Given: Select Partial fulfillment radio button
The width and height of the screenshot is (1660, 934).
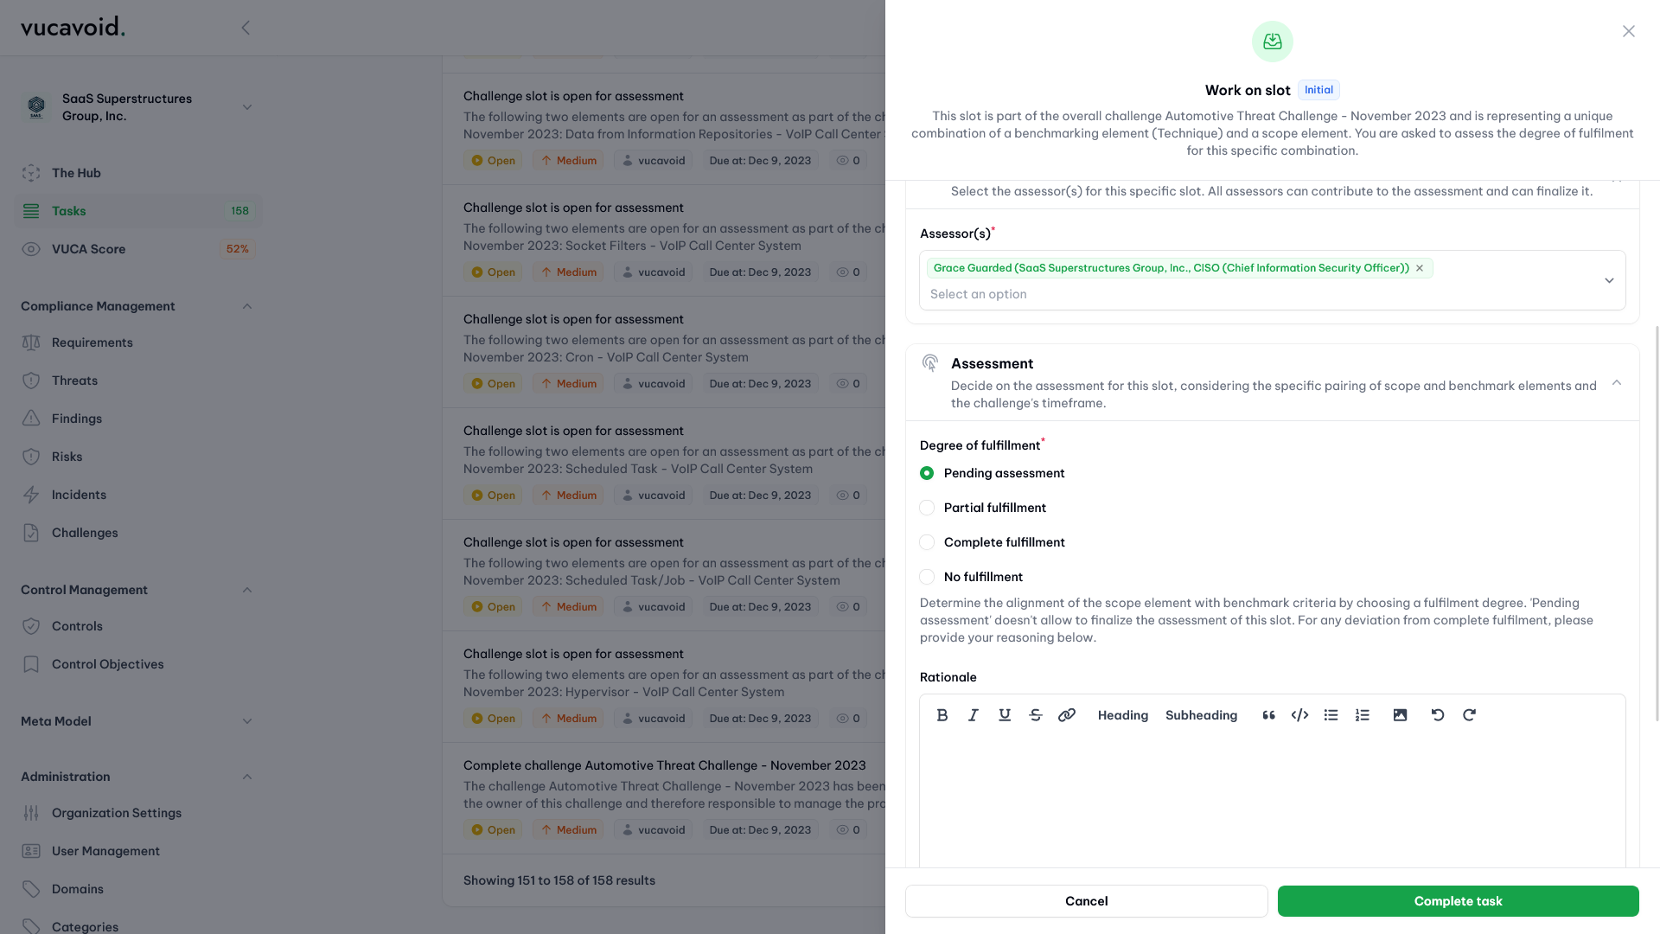Looking at the screenshot, I should pyautogui.click(x=927, y=509).
